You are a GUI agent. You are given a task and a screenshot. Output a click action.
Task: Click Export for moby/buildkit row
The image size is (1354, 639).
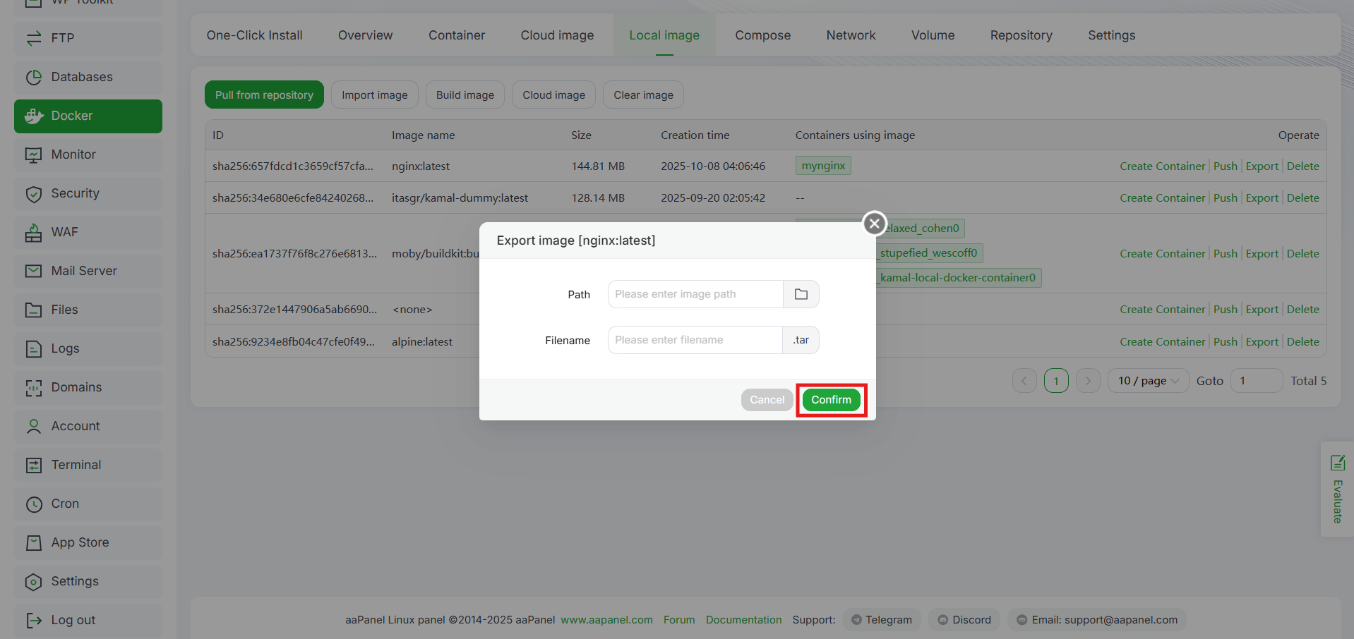1262,254
